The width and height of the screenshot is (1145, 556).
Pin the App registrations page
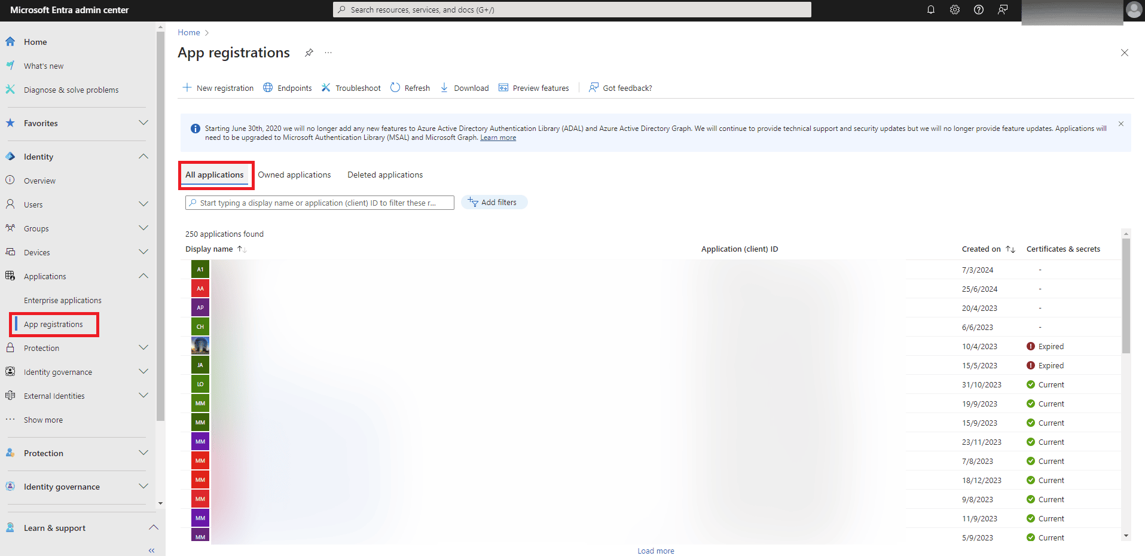point(309,53)
